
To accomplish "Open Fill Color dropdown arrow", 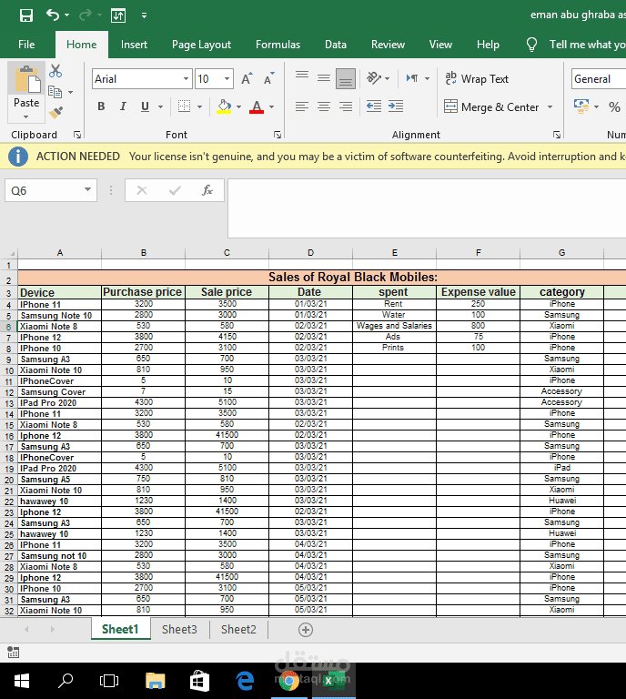I will click(238, 107).
